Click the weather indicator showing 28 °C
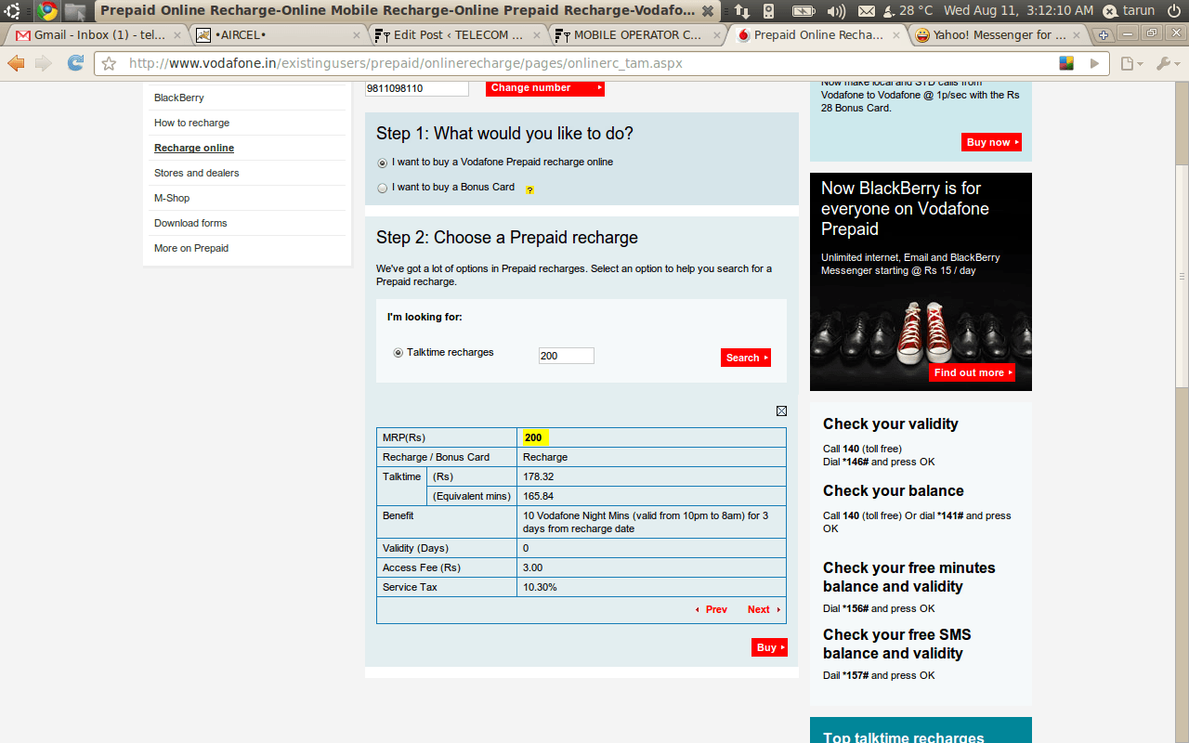 908,11
